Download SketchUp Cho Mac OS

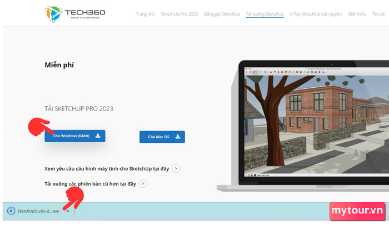pos(162,137)
